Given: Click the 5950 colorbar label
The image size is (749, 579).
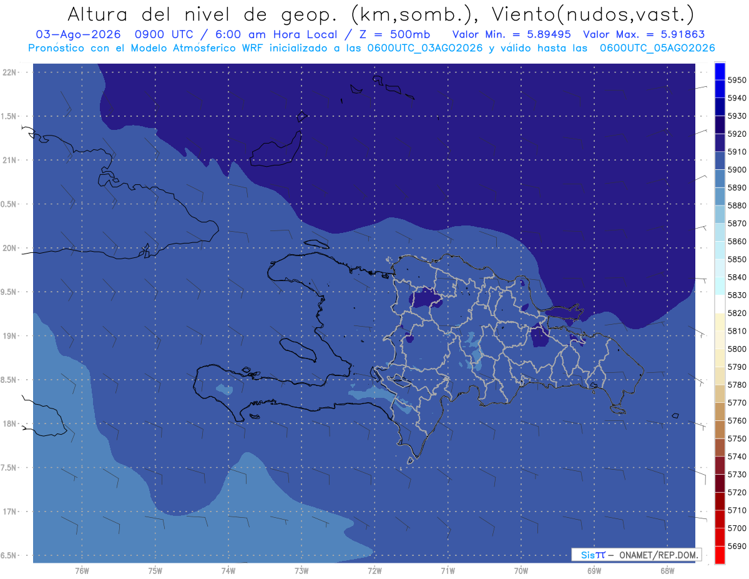Looking at the screenshot, I should click(x=737, y=80).
